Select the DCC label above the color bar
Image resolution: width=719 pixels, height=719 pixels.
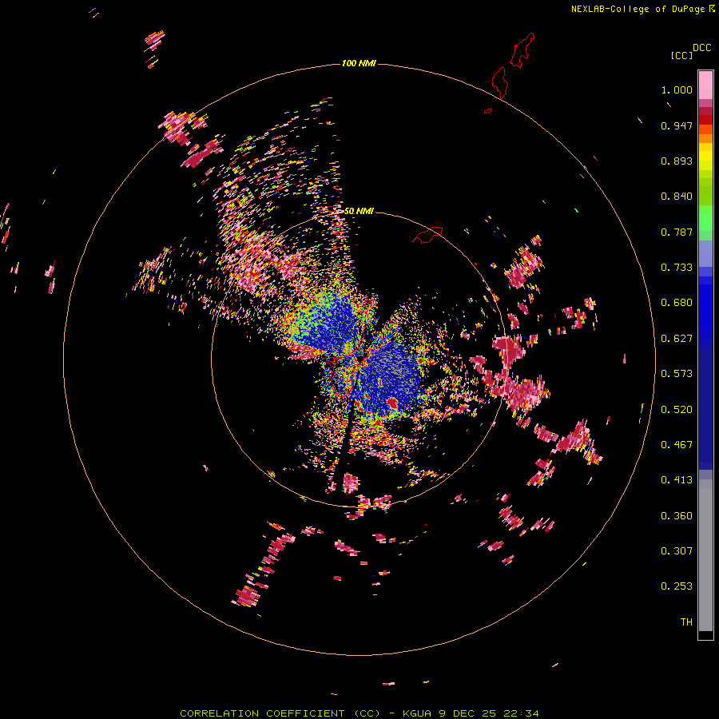point(702,48)
